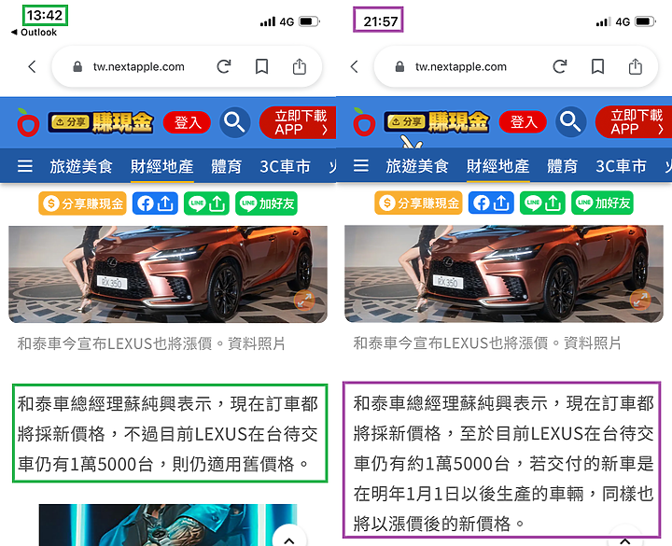Tap paragraph ending 將以漲價後的新價格
Viewport: 672px width, 546px height.
click(504, 463)
